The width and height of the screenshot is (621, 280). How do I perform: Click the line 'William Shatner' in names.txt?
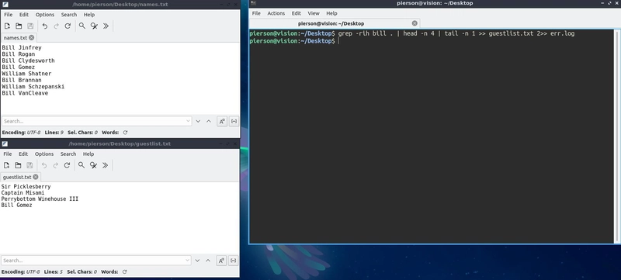(26, 74)
